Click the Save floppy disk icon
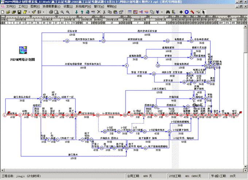The height and width of the screenshot is (180, 248). [19, 12]
